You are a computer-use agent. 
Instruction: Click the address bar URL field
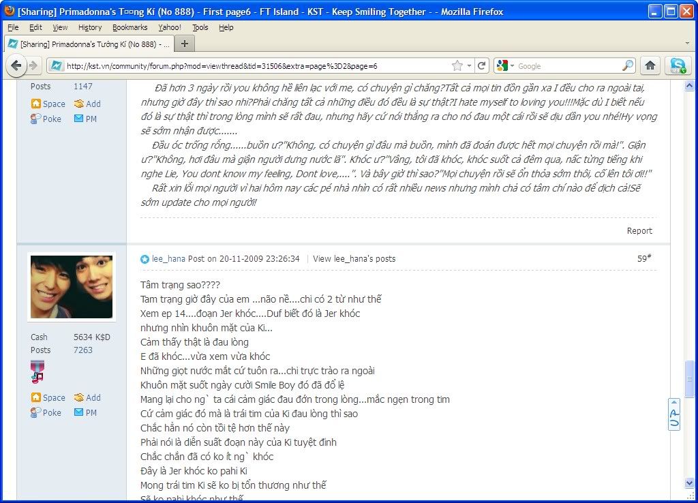pos(258,66)
